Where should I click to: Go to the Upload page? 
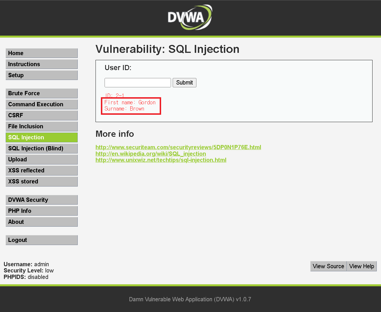(42, 159)
